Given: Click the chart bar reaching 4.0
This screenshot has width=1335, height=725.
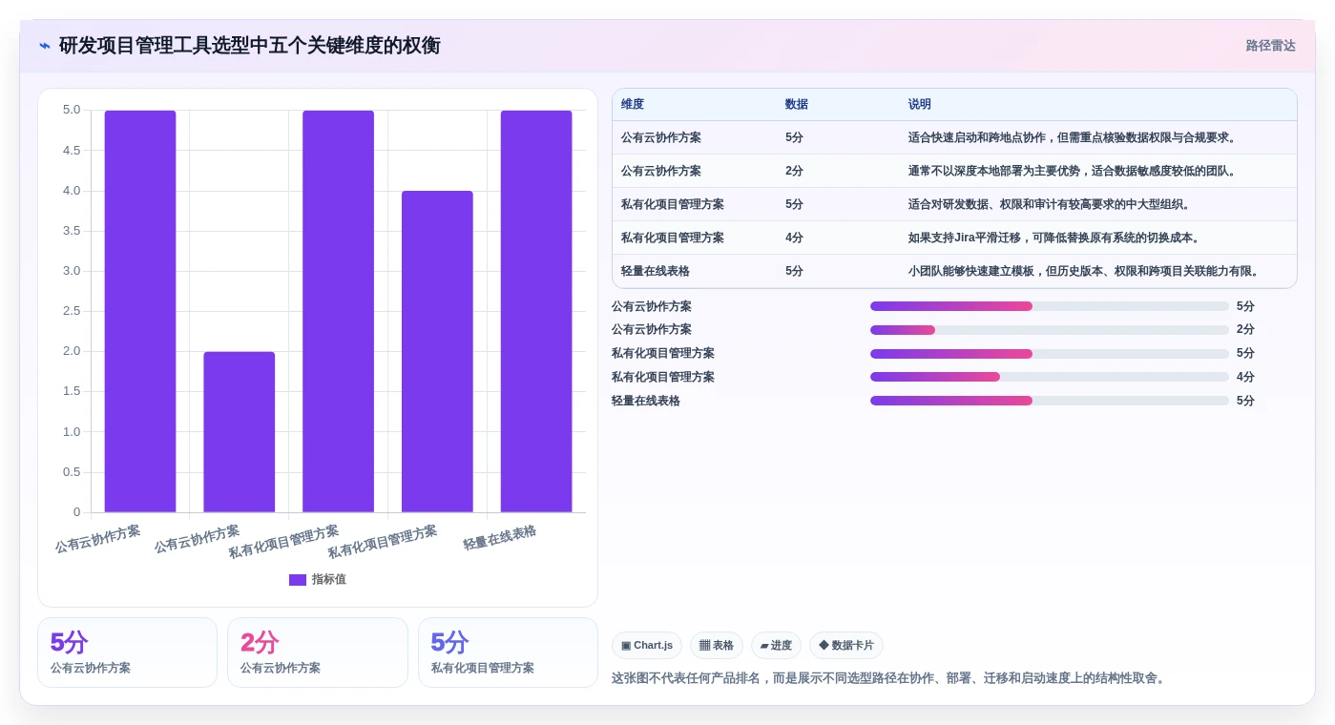Looking at the screenshot, I should (x=437, y=351).
